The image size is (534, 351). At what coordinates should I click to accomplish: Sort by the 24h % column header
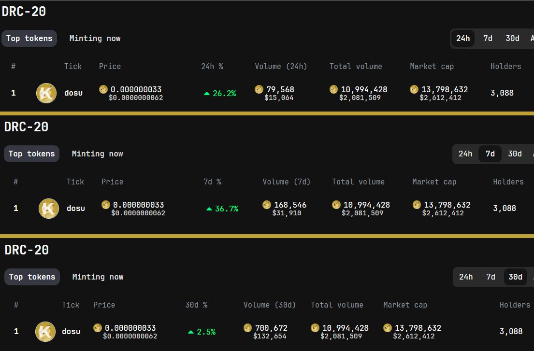click(x=212, y=66)
